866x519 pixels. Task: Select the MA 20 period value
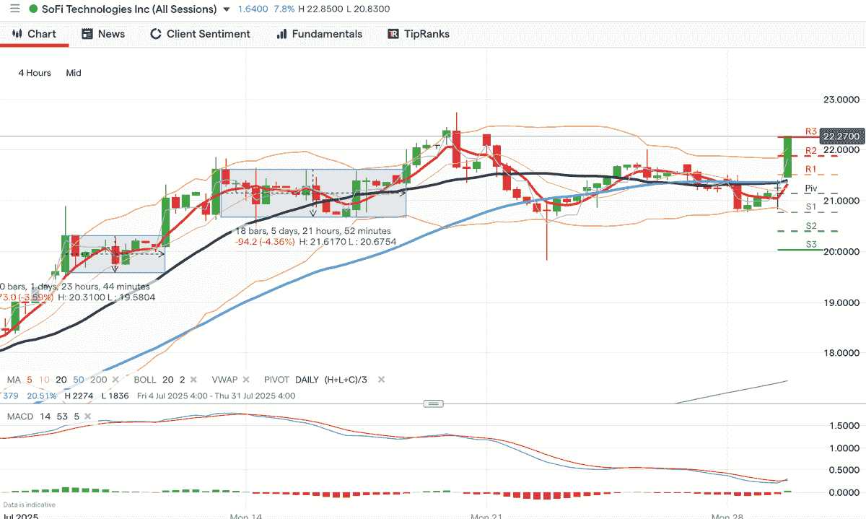(61, 380)
